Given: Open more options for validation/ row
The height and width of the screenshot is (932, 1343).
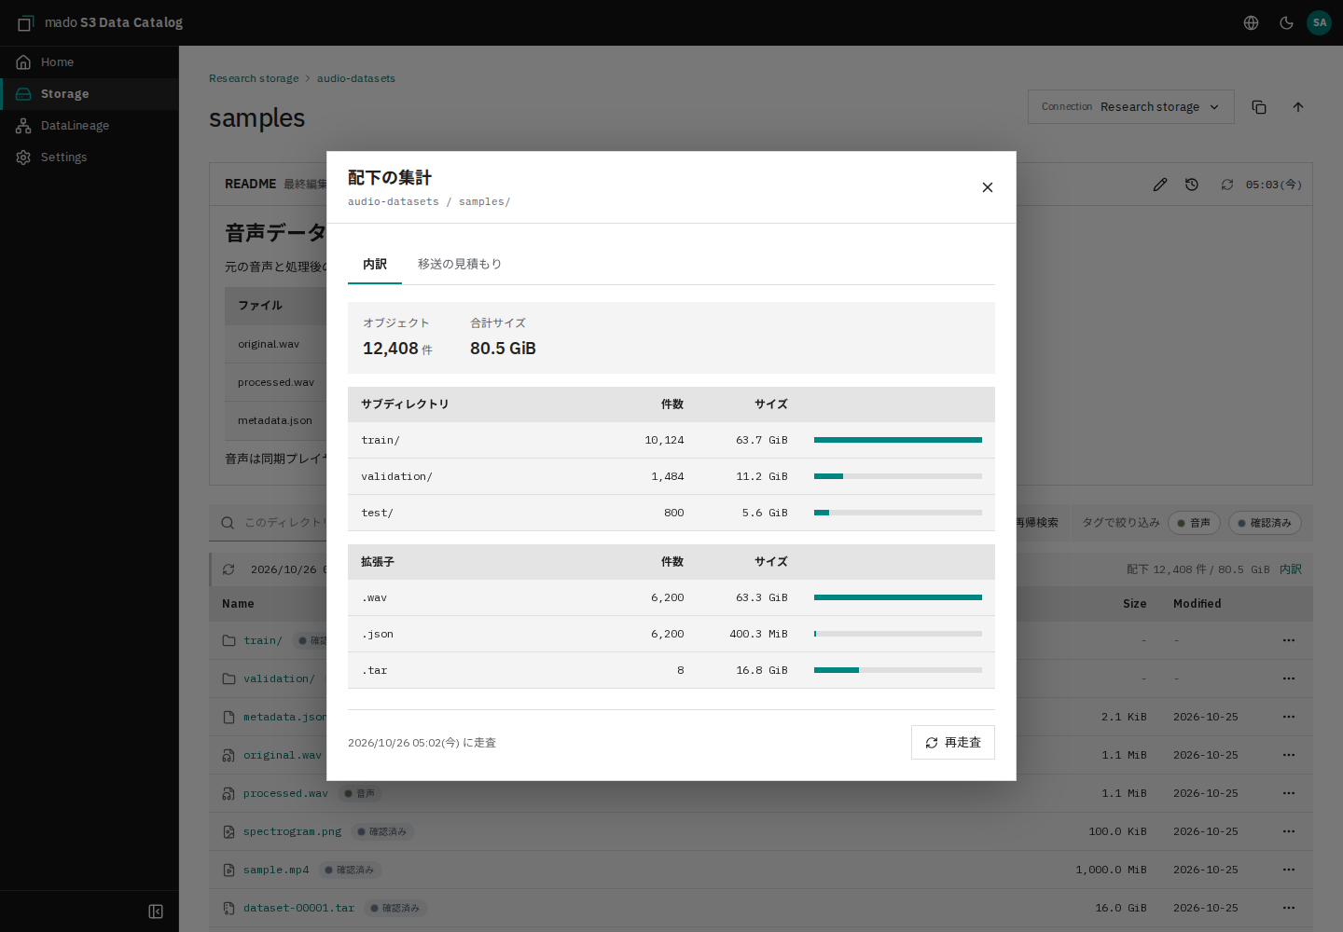Looking at the screenshot, I should click(1289, 678).
